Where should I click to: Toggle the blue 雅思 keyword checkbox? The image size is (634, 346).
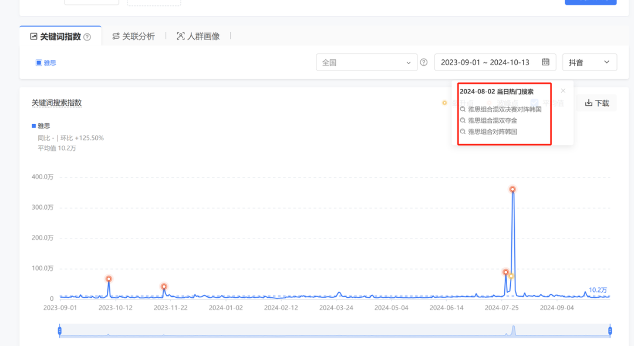38,62
